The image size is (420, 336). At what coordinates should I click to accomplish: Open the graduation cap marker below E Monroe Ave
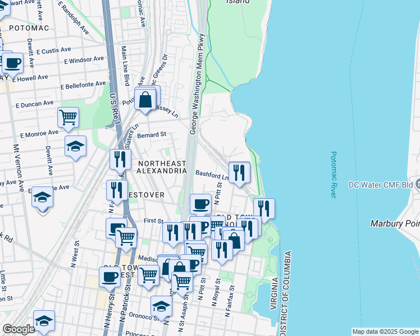75,146
